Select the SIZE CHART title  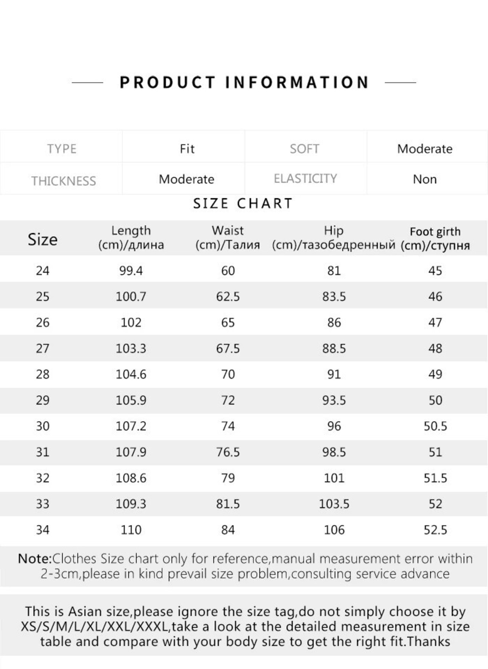pyautogui.click(x=243, y=204)
